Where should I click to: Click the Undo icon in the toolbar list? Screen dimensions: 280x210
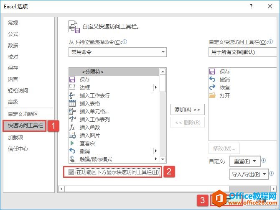(x=212, y=79)
